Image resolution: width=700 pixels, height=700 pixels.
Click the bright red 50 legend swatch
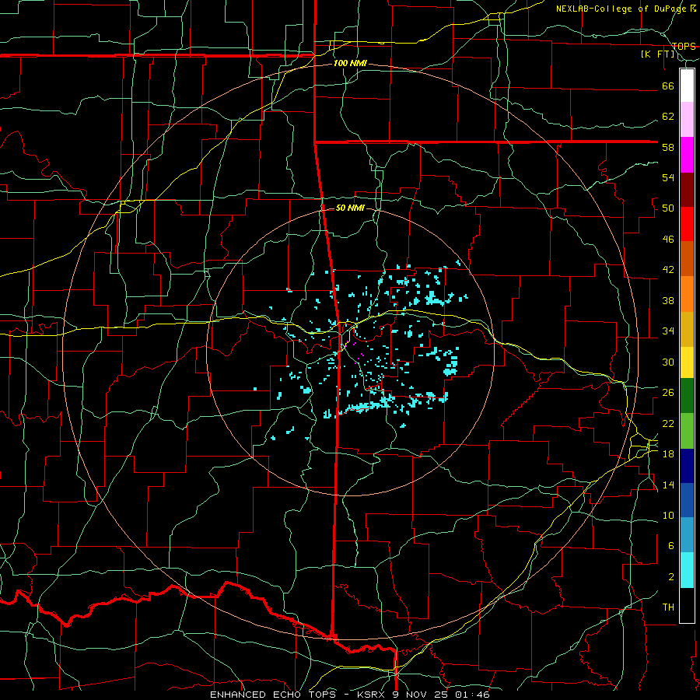[687, 224]
